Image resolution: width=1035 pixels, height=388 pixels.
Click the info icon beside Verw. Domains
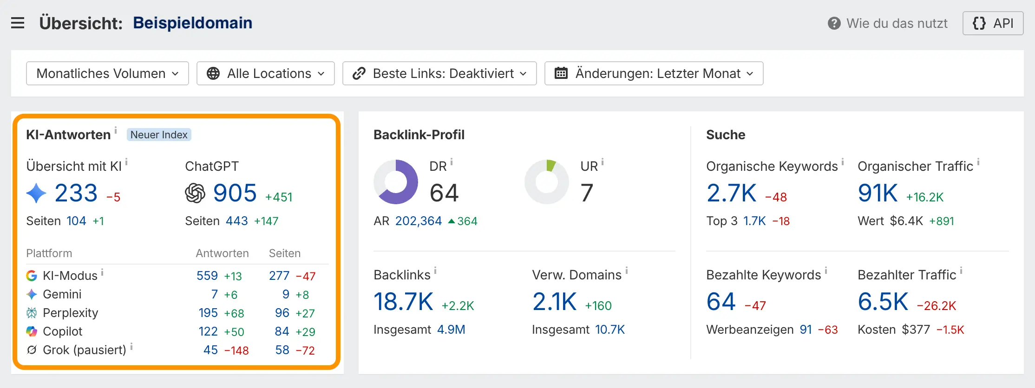tap(627, 271)
